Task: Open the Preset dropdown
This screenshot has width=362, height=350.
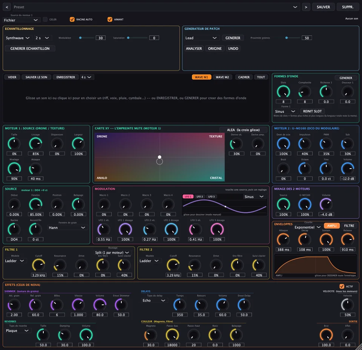Action: tap(156, 7)
